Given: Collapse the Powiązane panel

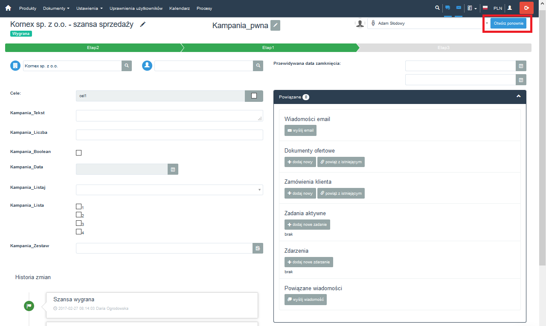Looking at the screenshot, I should tap(518, 97).
